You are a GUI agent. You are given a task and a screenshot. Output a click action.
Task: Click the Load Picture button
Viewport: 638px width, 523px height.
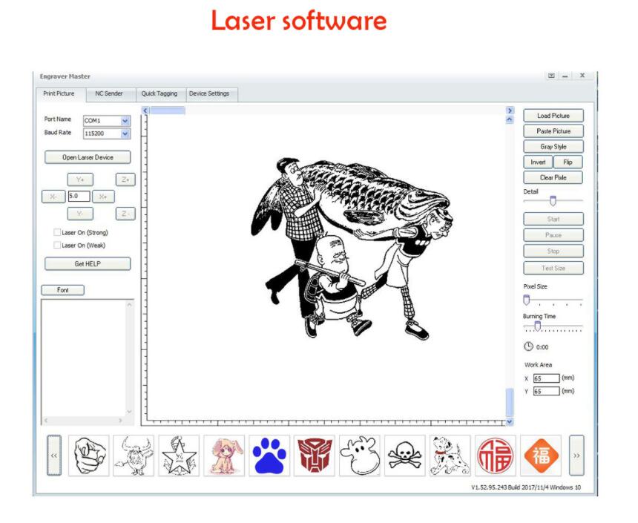[x=553, y=116]
